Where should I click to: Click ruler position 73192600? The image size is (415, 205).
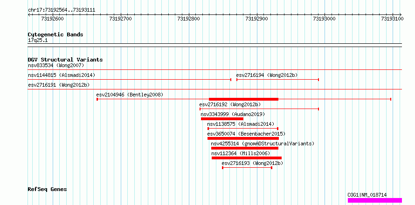point(53,19)
